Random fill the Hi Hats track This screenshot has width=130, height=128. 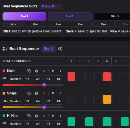[x=16, y=124]
